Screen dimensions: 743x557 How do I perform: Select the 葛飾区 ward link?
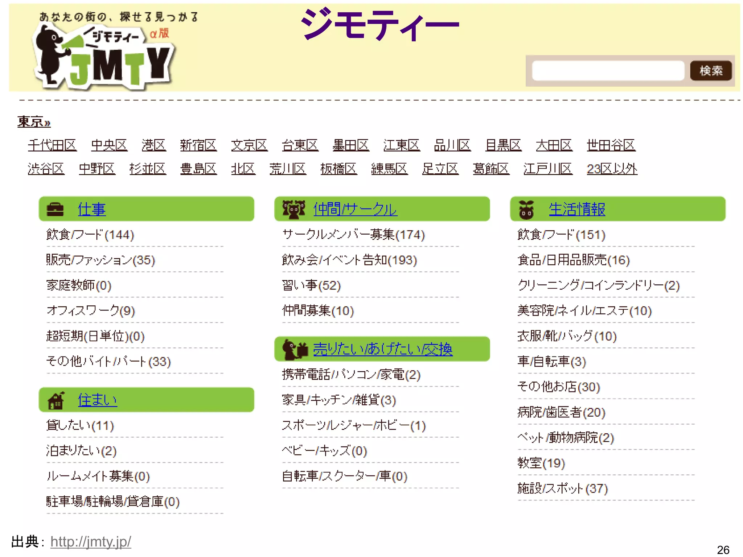click(x=490, y=169)
